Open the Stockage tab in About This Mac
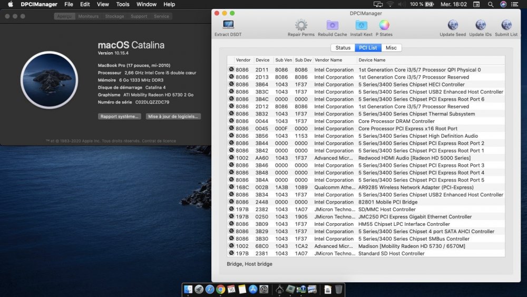Screen dimensions: 527x297 114,16
